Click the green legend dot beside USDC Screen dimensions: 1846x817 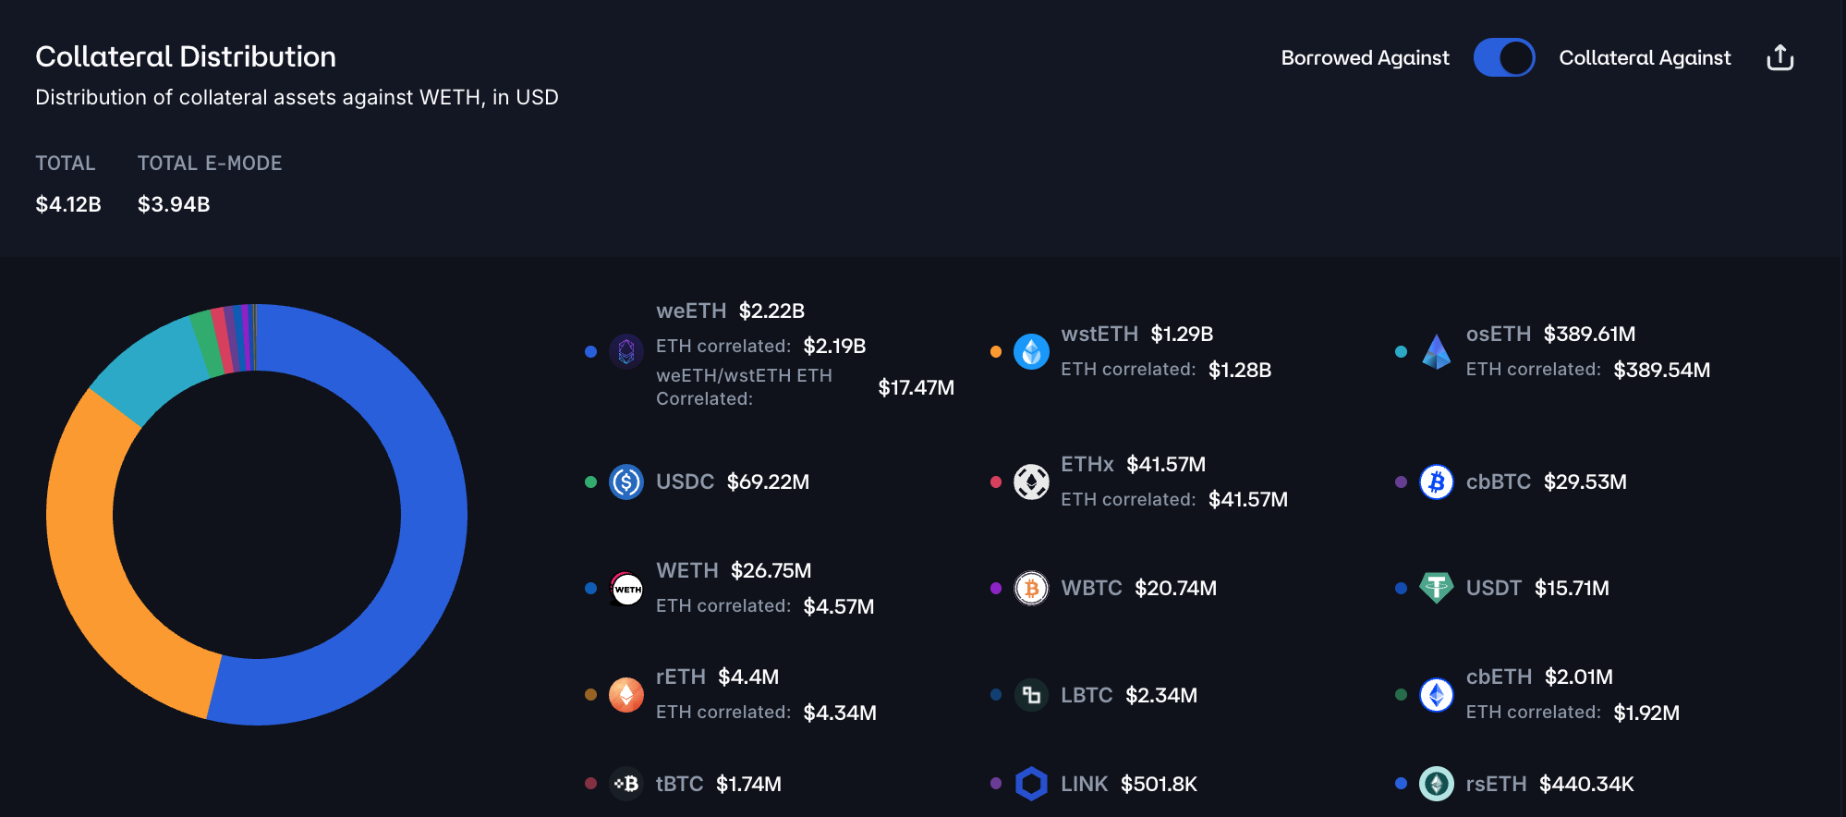591,482
